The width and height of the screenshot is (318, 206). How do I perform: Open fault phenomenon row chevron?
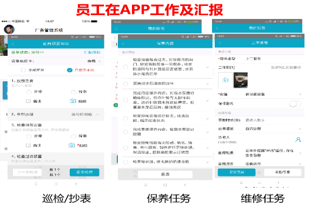point(300,153)
